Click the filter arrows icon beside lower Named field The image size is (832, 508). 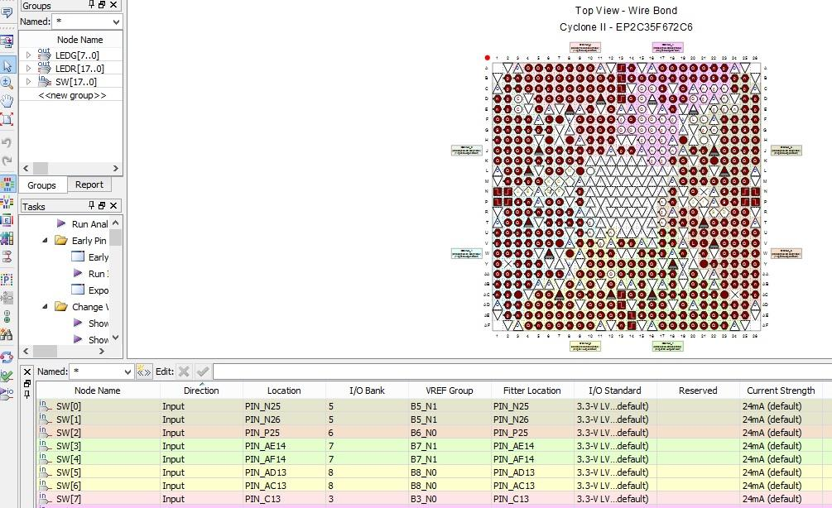click(x=144, y=371)
